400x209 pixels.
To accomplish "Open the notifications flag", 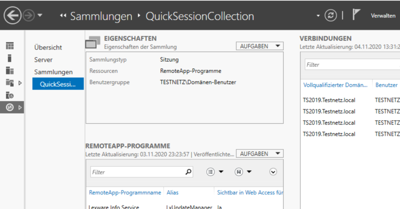I will pos(356,15).
